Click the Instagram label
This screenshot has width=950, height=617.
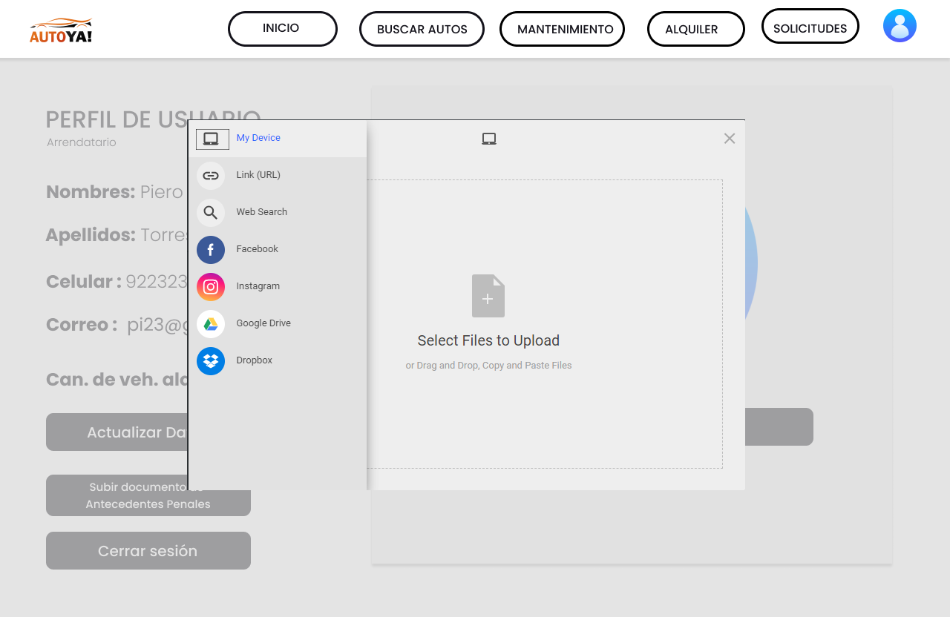click(258, 286)
